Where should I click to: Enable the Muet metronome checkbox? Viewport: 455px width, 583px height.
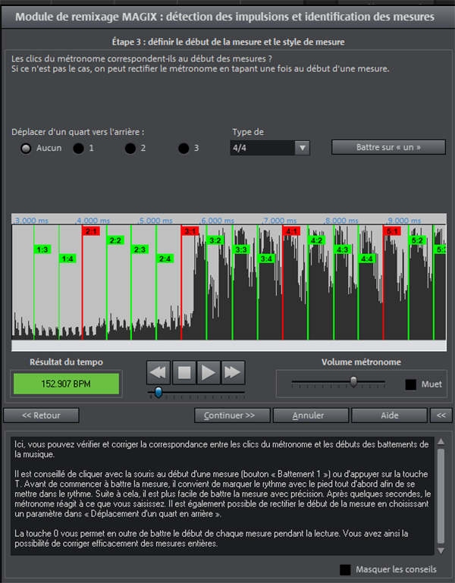coord(411,384)
